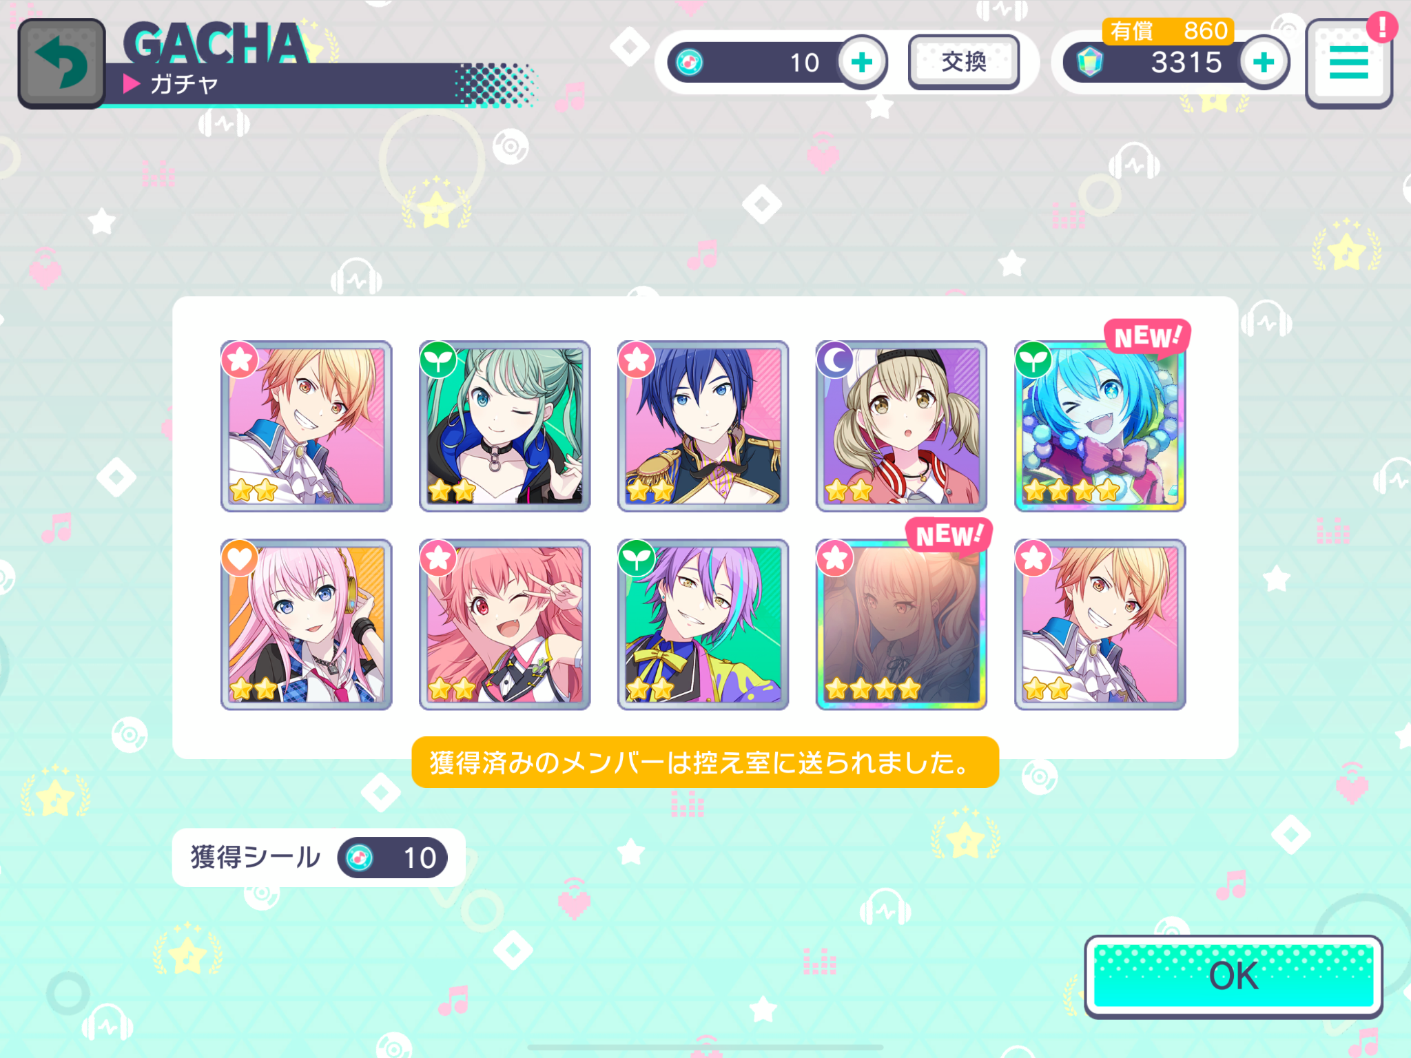The height and width of the screenshot is (1058, 1411).
Task: Tap the green back arrow icon
Action: pos(61,63)
